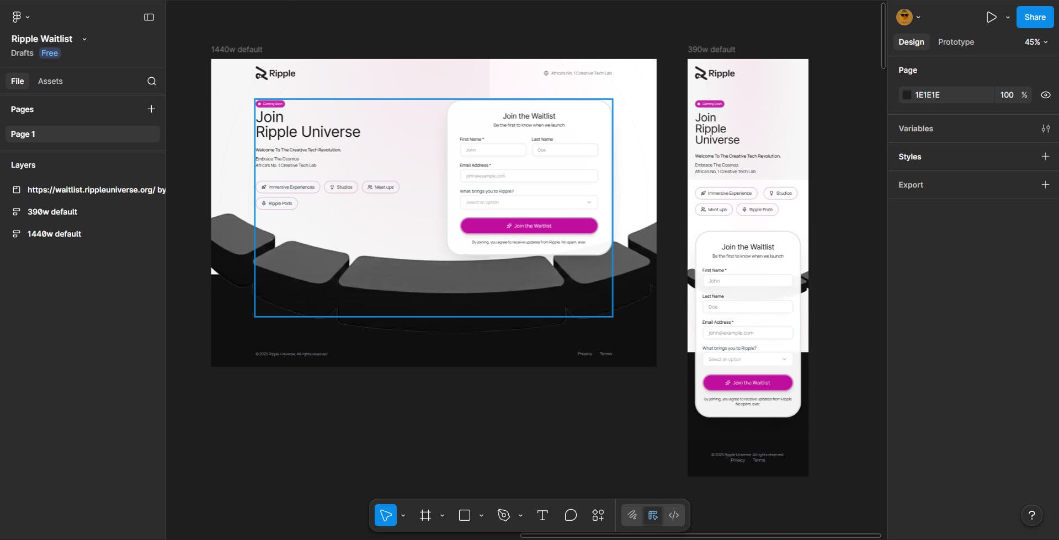
Task: Switch to Draw mode
Action: tap(632, 515)
